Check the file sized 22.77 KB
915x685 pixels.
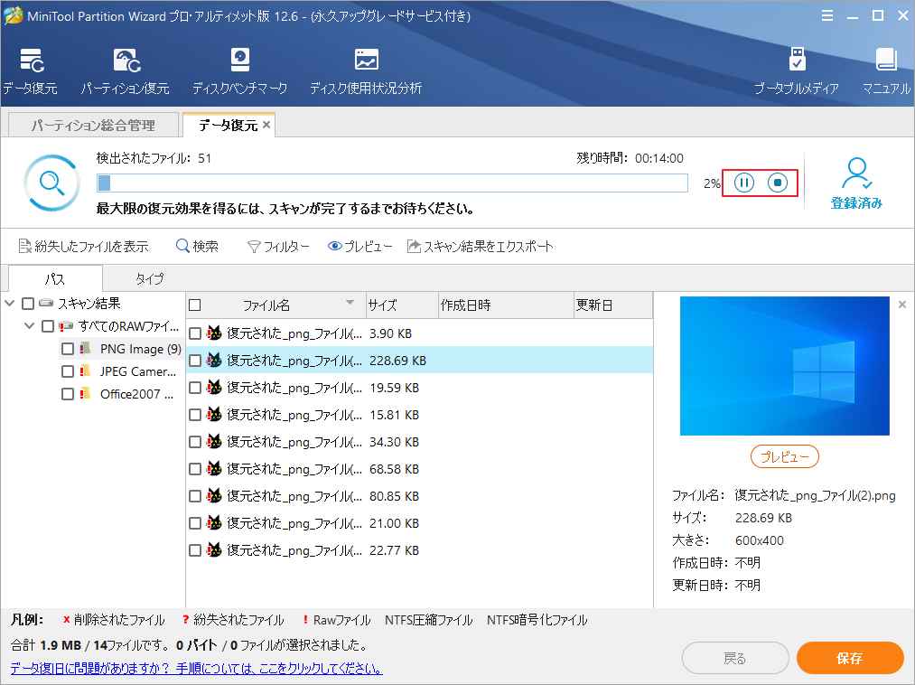click(195, 550)
